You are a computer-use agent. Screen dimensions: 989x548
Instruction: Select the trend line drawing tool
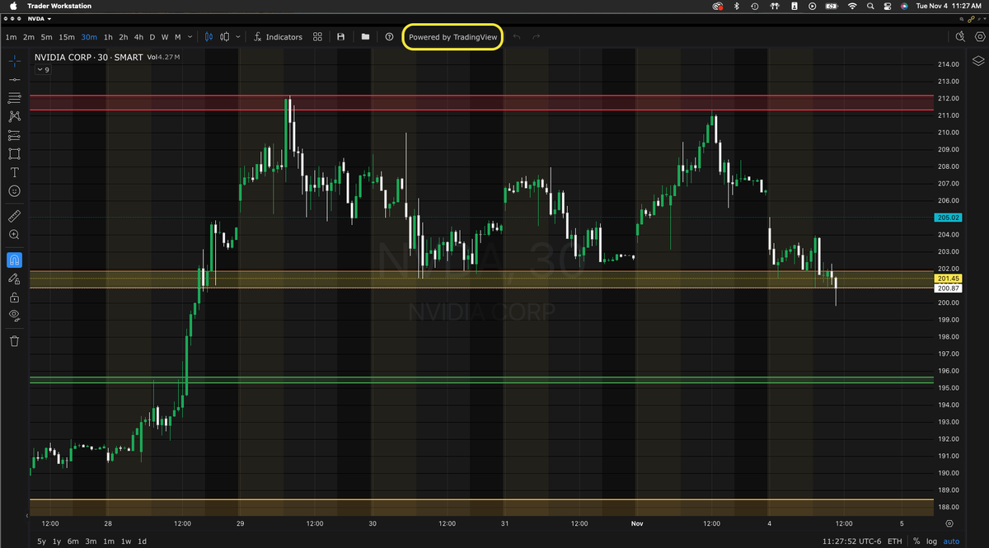[x=14, y=79]
